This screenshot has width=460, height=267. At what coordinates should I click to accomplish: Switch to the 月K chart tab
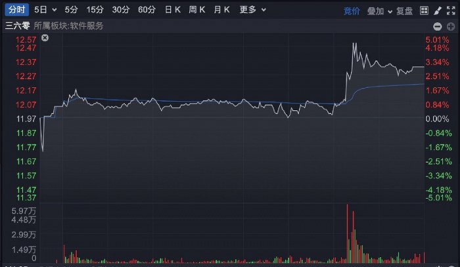coord(222,10)
